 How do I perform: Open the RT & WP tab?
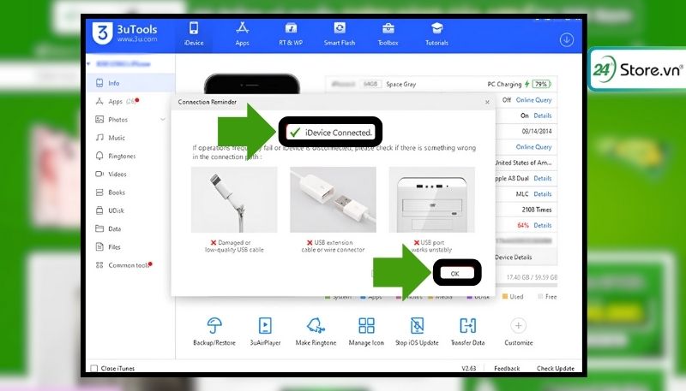point(291,34)
